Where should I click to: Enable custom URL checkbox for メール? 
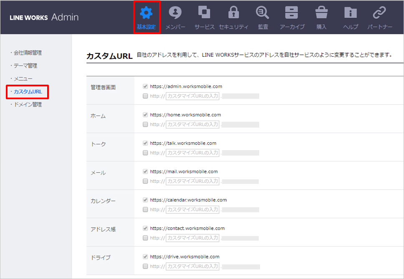(x=145, y=181)
